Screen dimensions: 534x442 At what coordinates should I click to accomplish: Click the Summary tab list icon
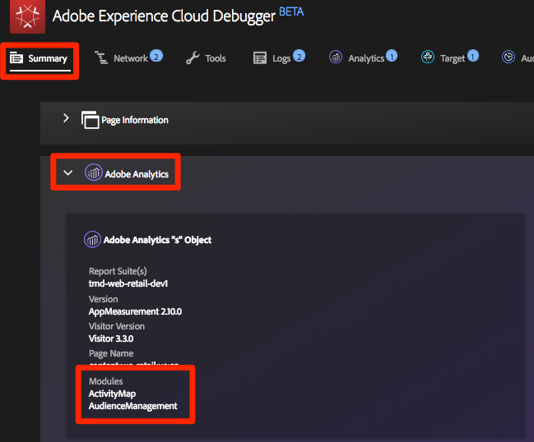tap(16, 58)
